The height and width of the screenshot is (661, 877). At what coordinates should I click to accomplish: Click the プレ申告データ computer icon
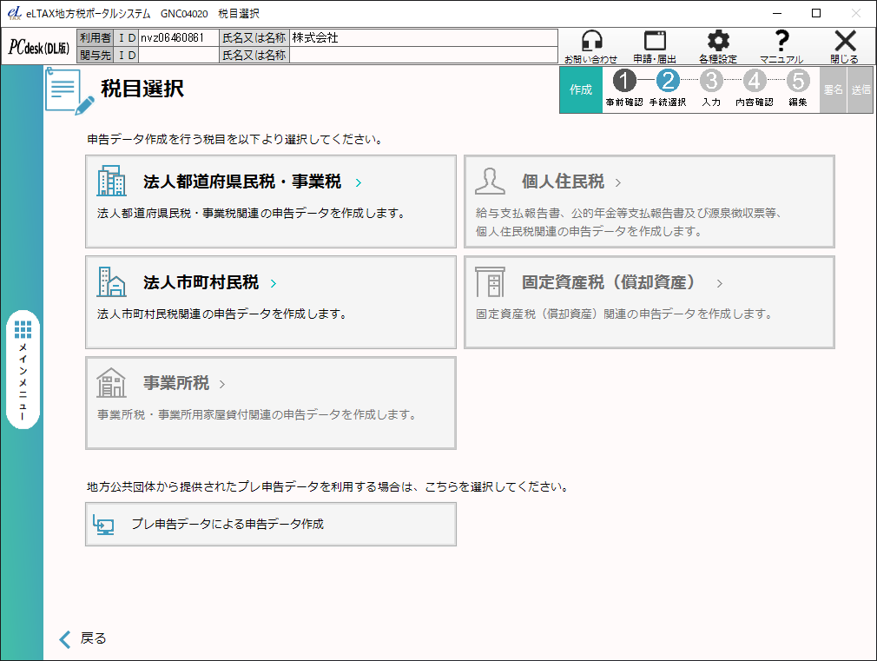[103, 525]
